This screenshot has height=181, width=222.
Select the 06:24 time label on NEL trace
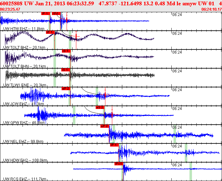177,127
